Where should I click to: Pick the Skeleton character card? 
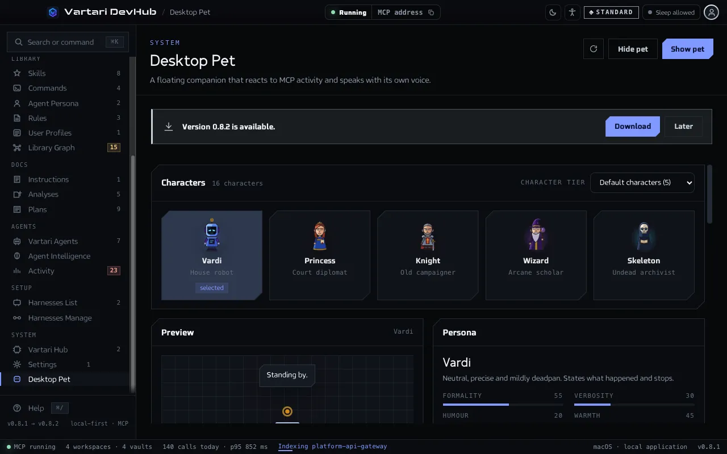point(644,255)
